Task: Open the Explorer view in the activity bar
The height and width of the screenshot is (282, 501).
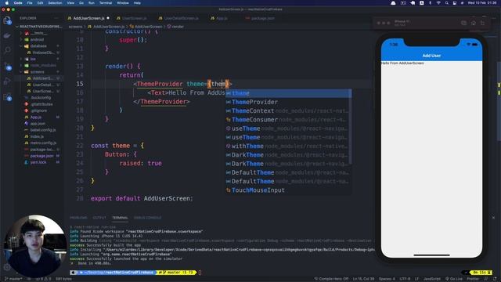Action: pos(7,21)
